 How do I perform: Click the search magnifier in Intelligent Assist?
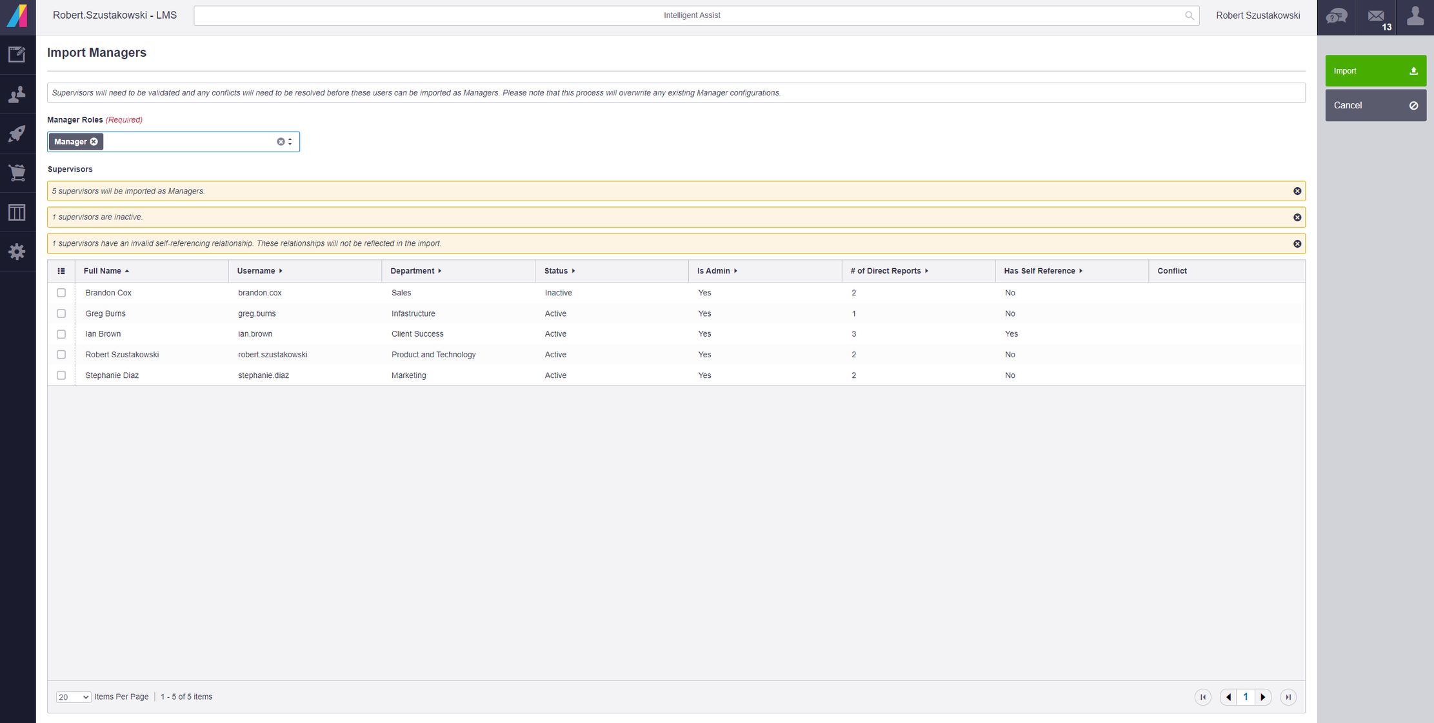click(1189, 15)
